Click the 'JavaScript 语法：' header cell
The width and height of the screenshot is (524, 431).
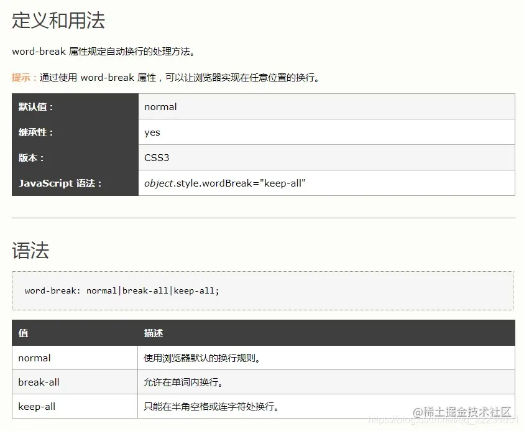pyautogui.click(x=75, y=183)
